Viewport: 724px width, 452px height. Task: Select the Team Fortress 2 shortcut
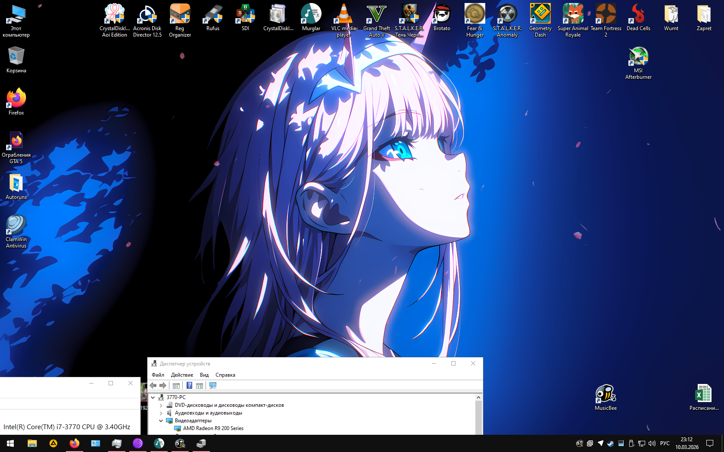click(x=605, y=21)
